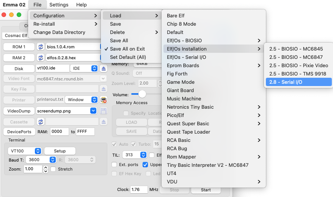Toggle the Elf checkbox next to TIL
333x197 pixels.
click(x=152, y=155)
